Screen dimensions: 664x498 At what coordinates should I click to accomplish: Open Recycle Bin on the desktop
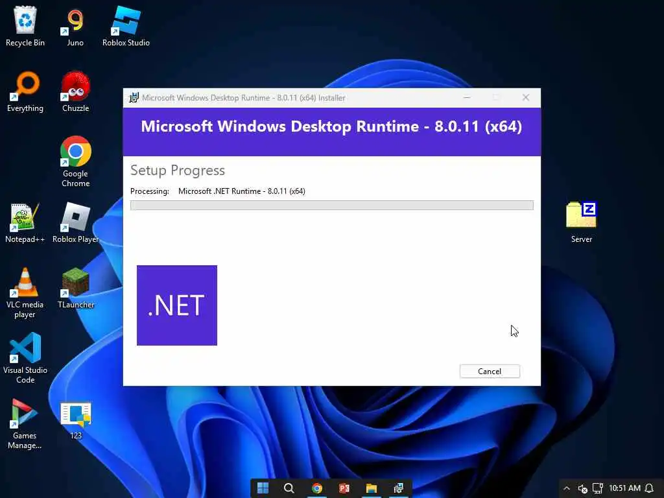[x=25, y=26]
